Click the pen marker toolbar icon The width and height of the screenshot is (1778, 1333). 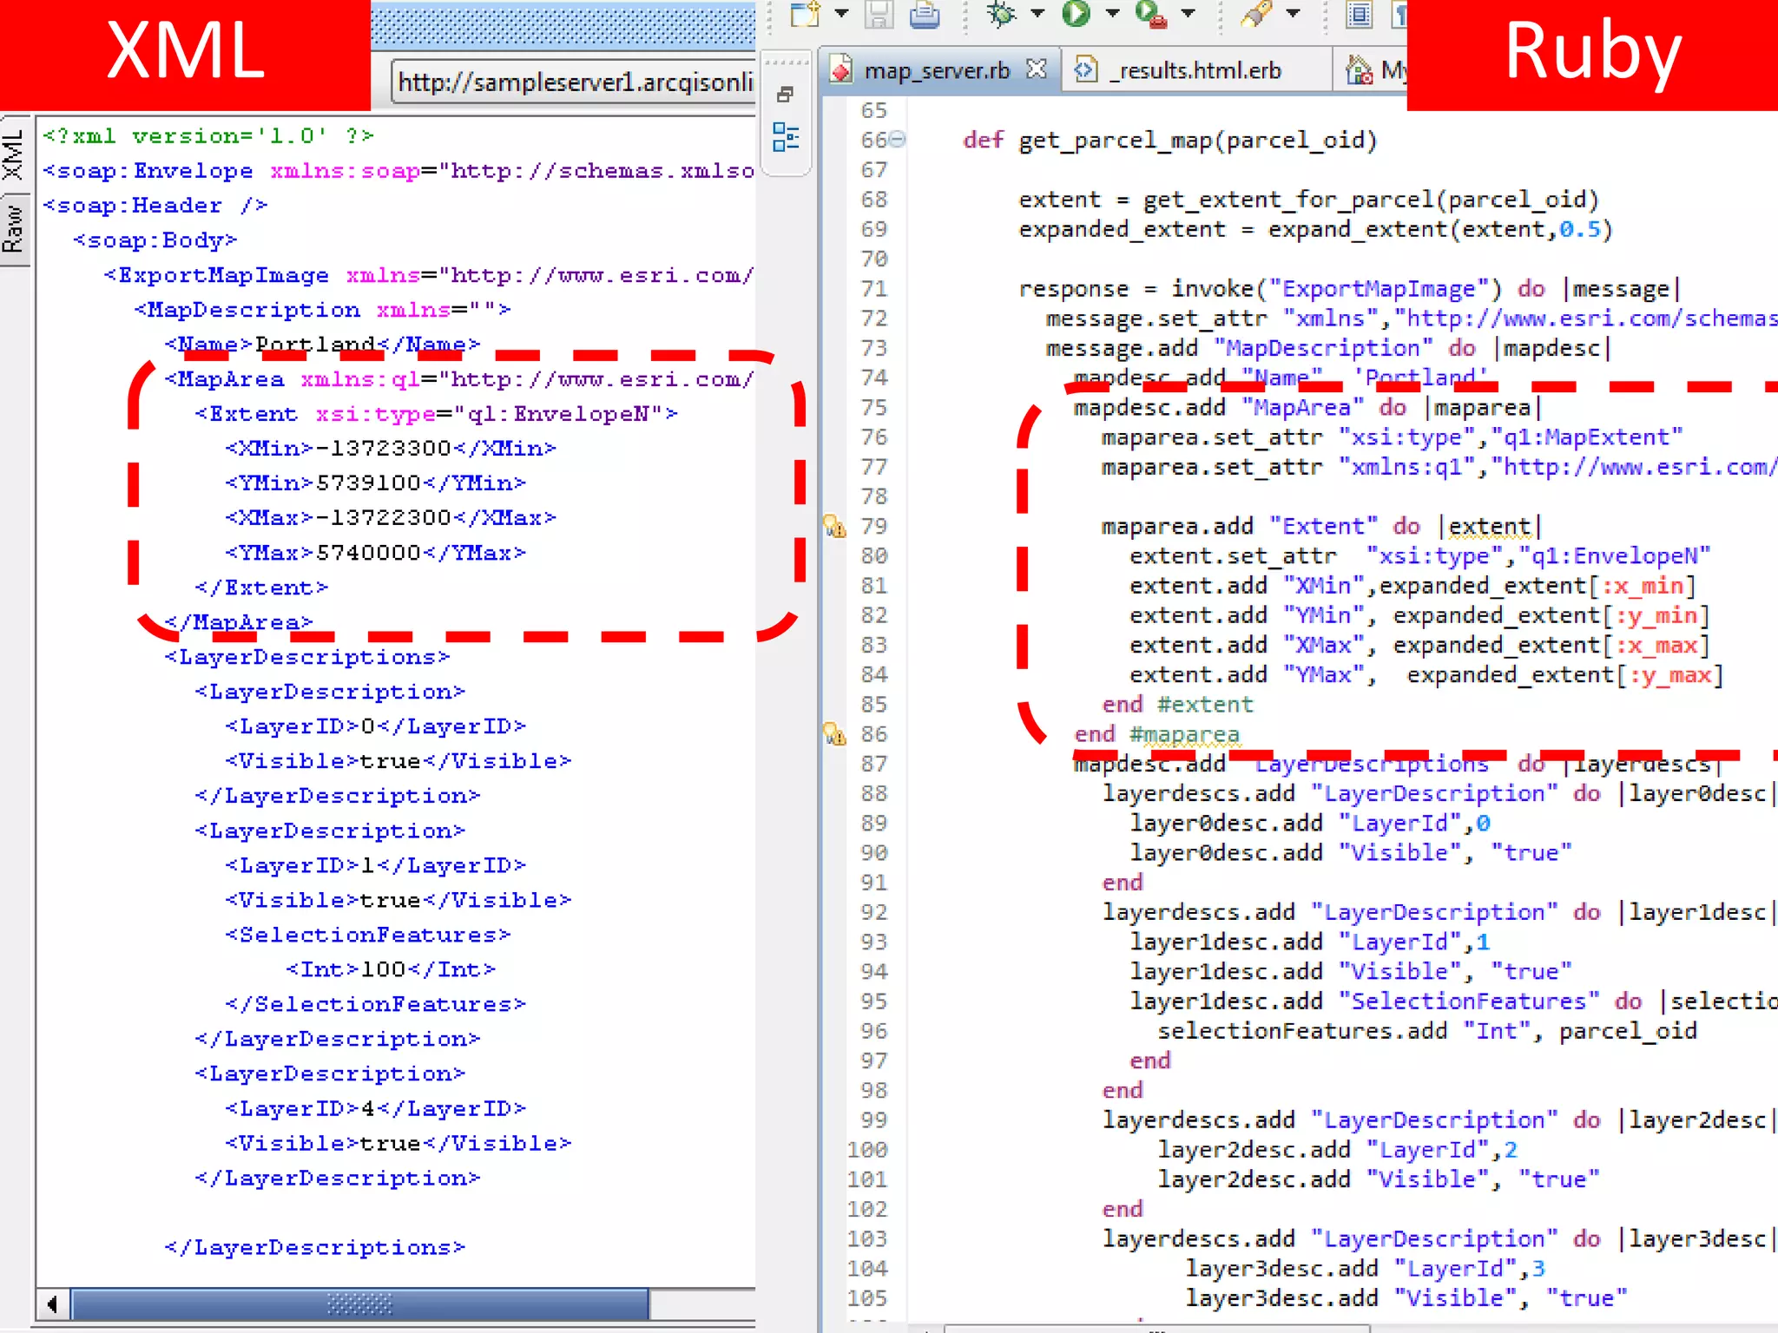tap(1256, 14)
